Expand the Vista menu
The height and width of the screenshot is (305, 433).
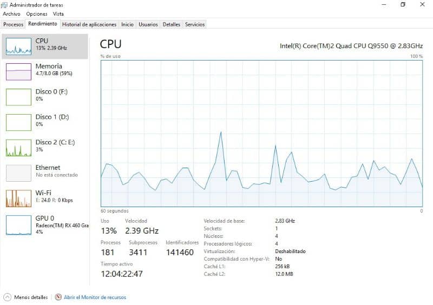pyautogui.click(x=58, y=14)
